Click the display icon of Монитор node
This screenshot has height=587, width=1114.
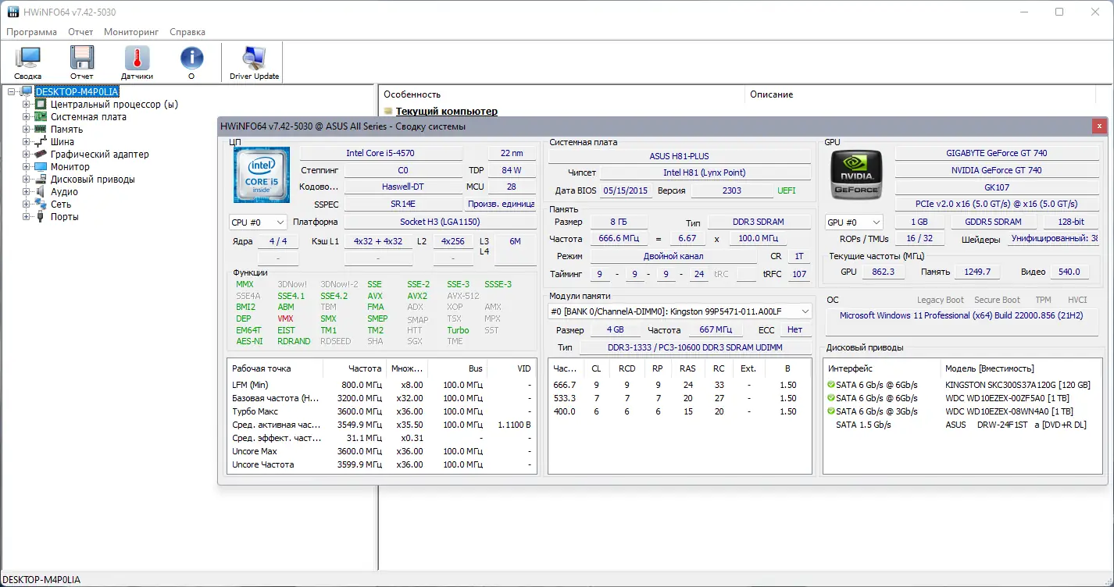[41, 166]
